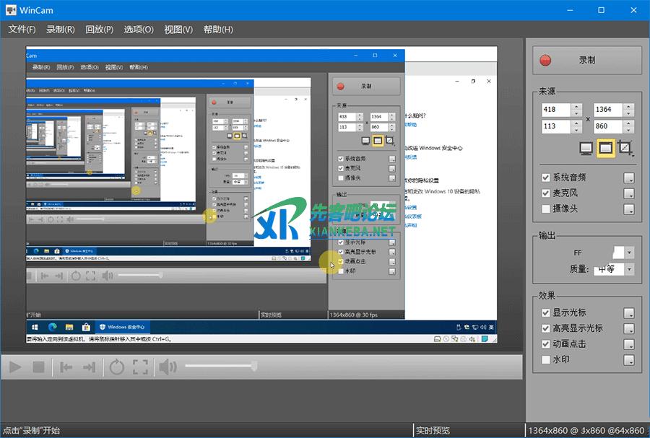The width and height of the screenshot is (650, 438).
Task: Turn on the 水印 checkbox
Action: 547,359
